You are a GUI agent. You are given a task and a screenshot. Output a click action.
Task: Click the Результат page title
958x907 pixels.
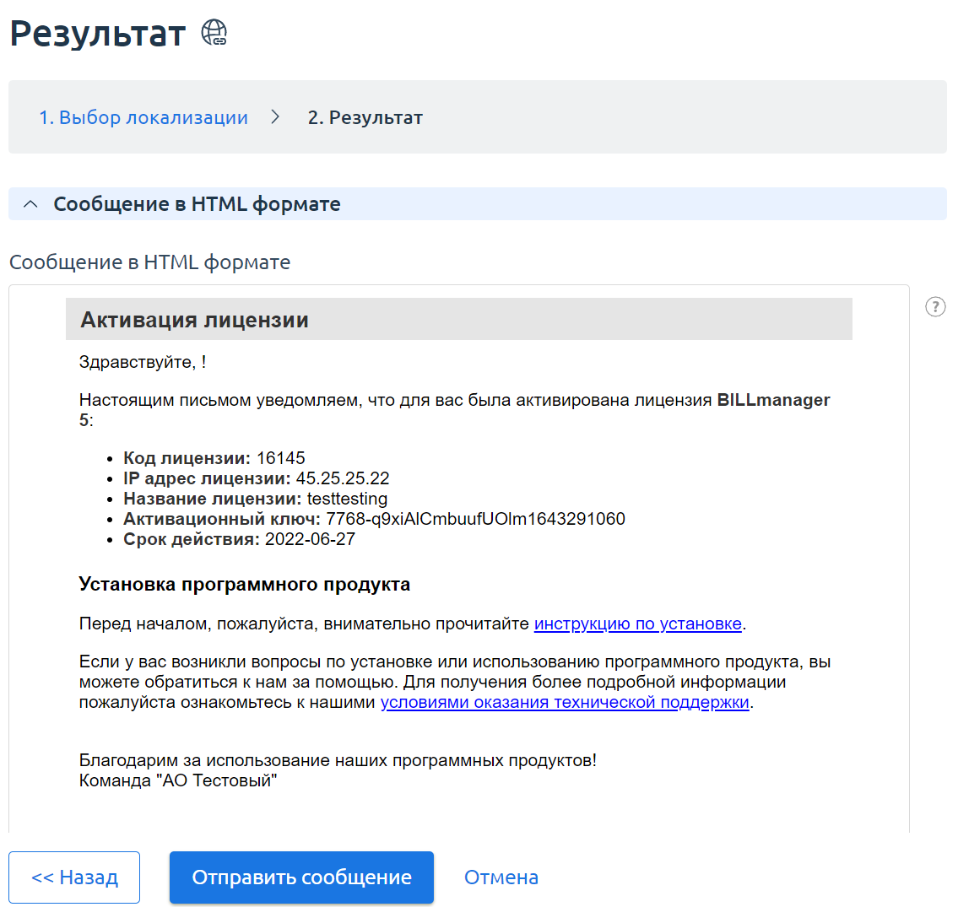click(x=98, y=34)
